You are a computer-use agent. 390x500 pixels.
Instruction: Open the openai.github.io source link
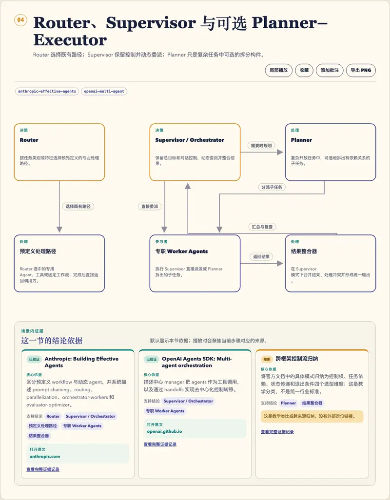click(195, 428)
